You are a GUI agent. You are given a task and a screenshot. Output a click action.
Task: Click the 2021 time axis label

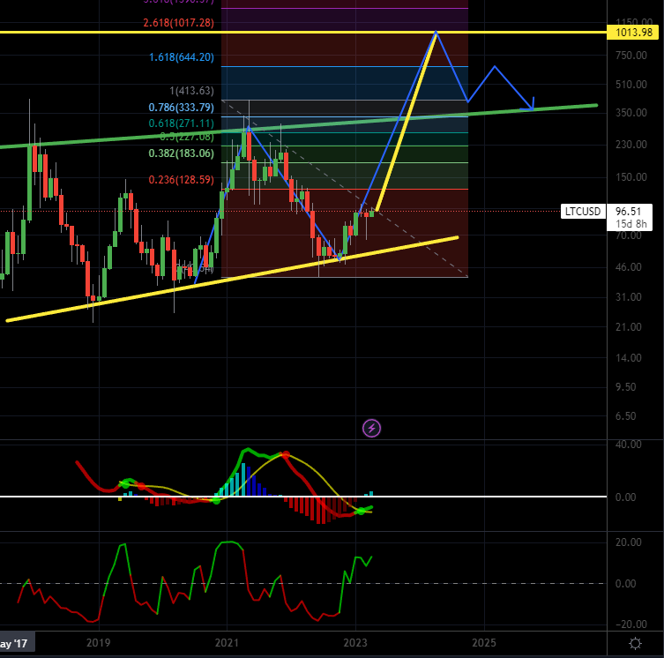[x=227, y=643]
